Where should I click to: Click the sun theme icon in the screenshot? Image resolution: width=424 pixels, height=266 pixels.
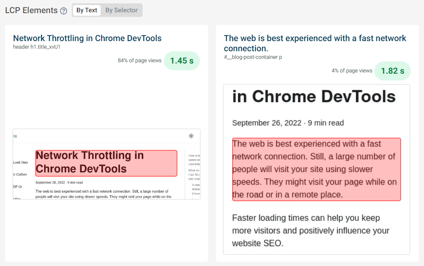pos(191,136)
